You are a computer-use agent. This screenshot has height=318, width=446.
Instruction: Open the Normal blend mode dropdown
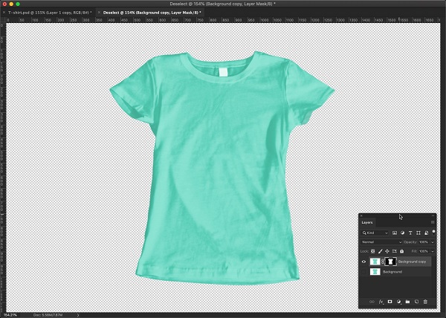pyautogui.click(x=381, y=242)
